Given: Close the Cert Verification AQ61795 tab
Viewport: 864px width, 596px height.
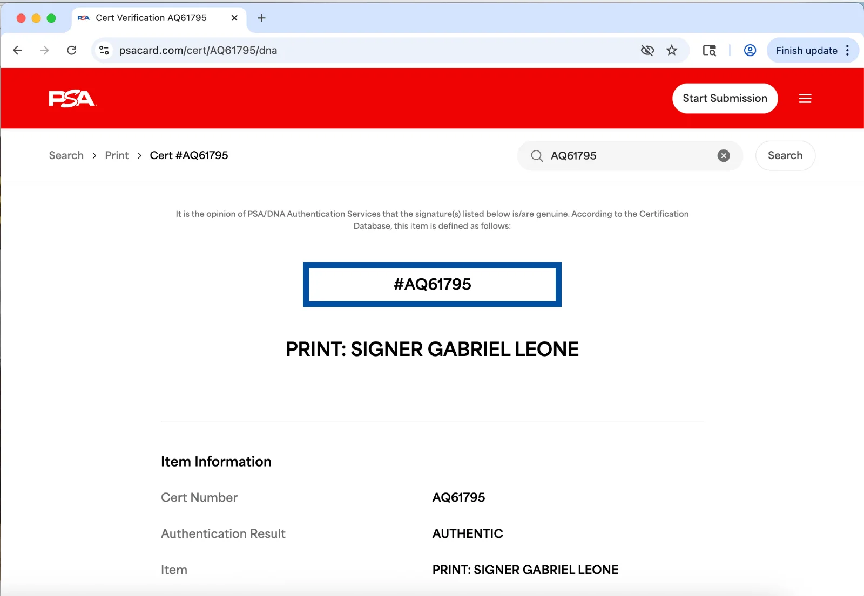Looking at the screenshot, I should pos(234,18).
